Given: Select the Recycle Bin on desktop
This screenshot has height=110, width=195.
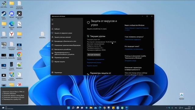Looking at the screenshot, I should coord(182,96).
